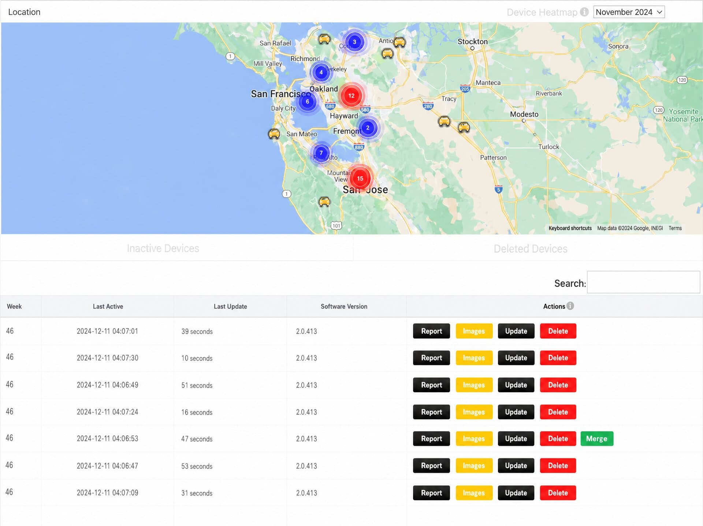
Task: Click the blue cluster marker numbered 6
Action: click(x=307, y=102)
